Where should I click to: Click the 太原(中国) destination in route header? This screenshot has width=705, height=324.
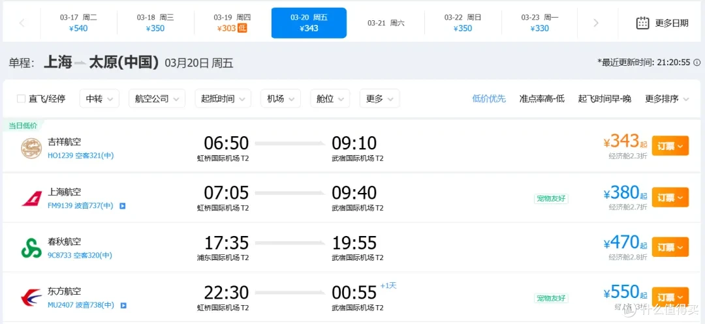point(123,63)
